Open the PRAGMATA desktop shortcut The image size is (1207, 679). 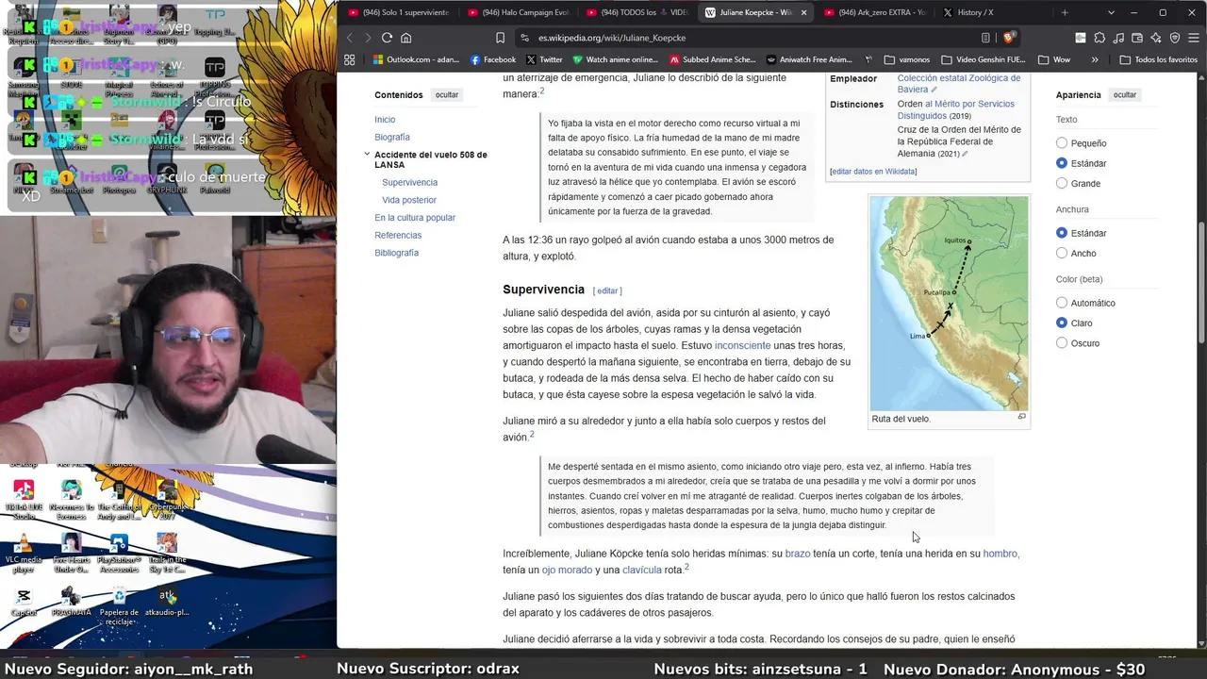tap(71, 602)
